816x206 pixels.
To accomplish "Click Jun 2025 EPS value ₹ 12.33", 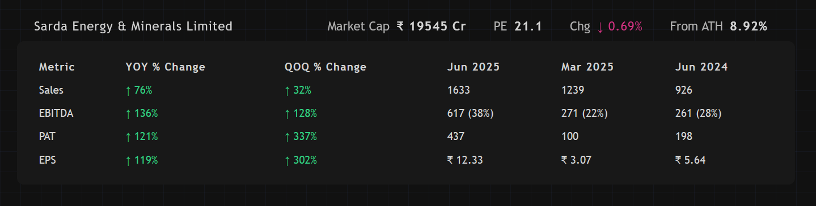I will click(465, 160).
